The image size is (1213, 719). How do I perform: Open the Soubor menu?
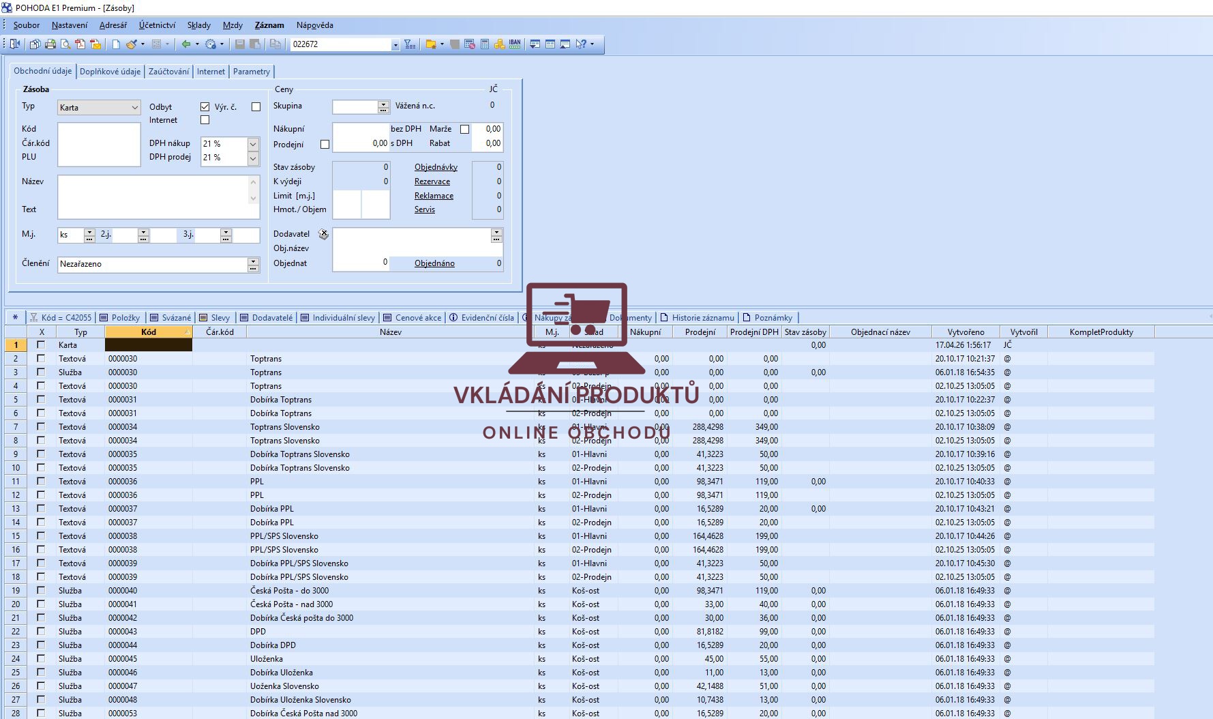coord(27,25)
